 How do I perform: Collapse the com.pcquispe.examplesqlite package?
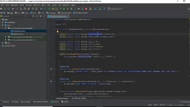point(6,28)
